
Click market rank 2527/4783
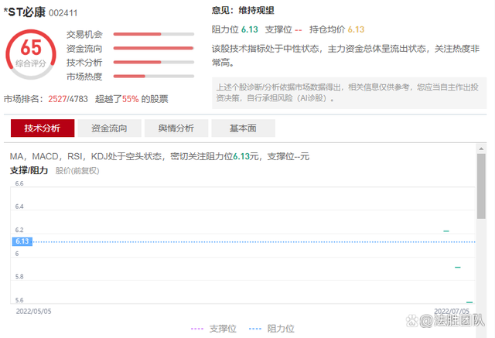pos(68,99)
